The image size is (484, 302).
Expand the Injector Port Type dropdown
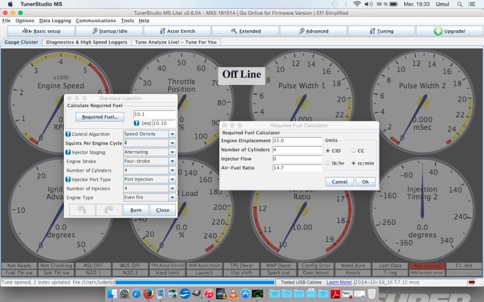coord(172,179)
